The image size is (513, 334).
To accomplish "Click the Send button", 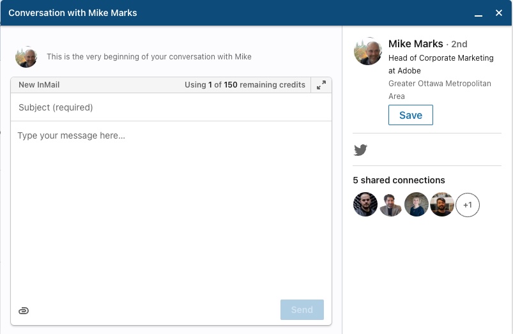I will coord(302,310).
